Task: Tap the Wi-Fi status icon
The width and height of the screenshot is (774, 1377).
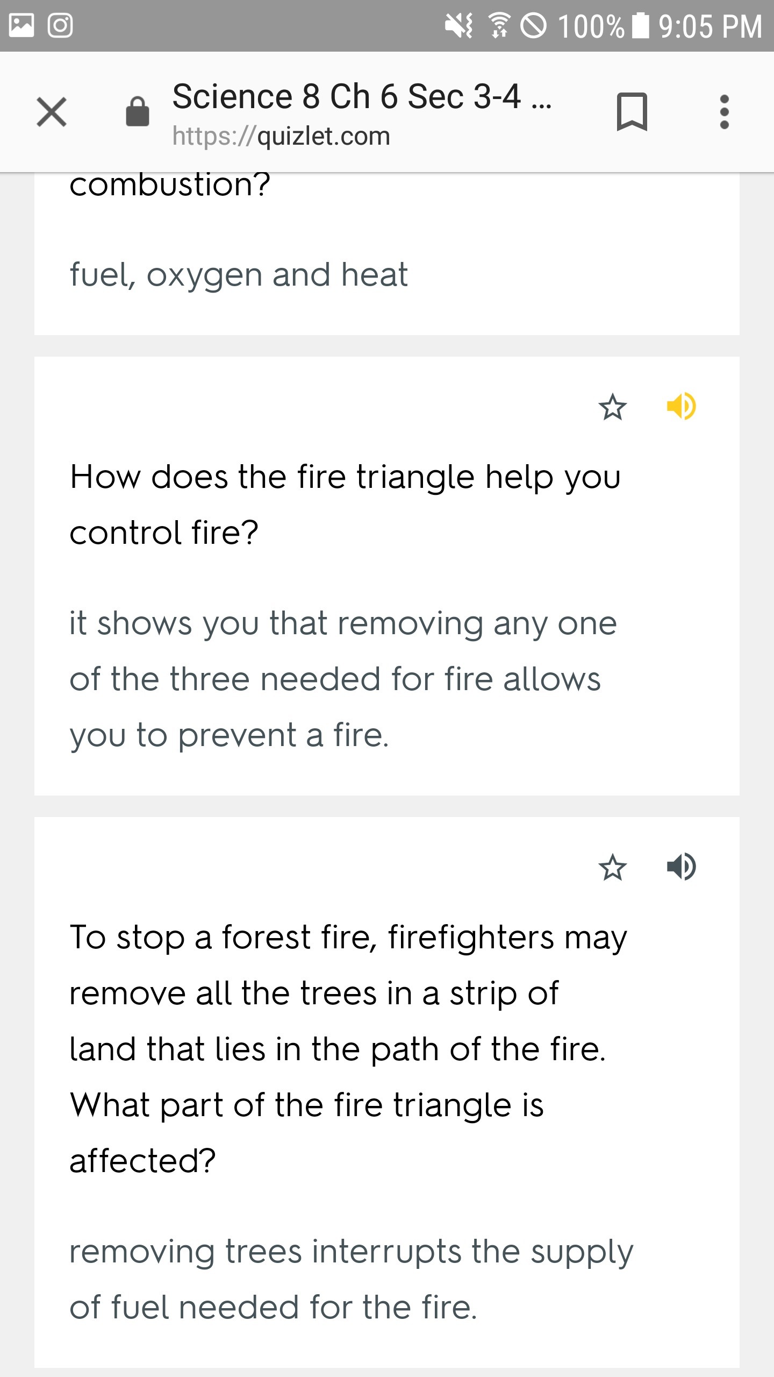Action: coord(499,25)
